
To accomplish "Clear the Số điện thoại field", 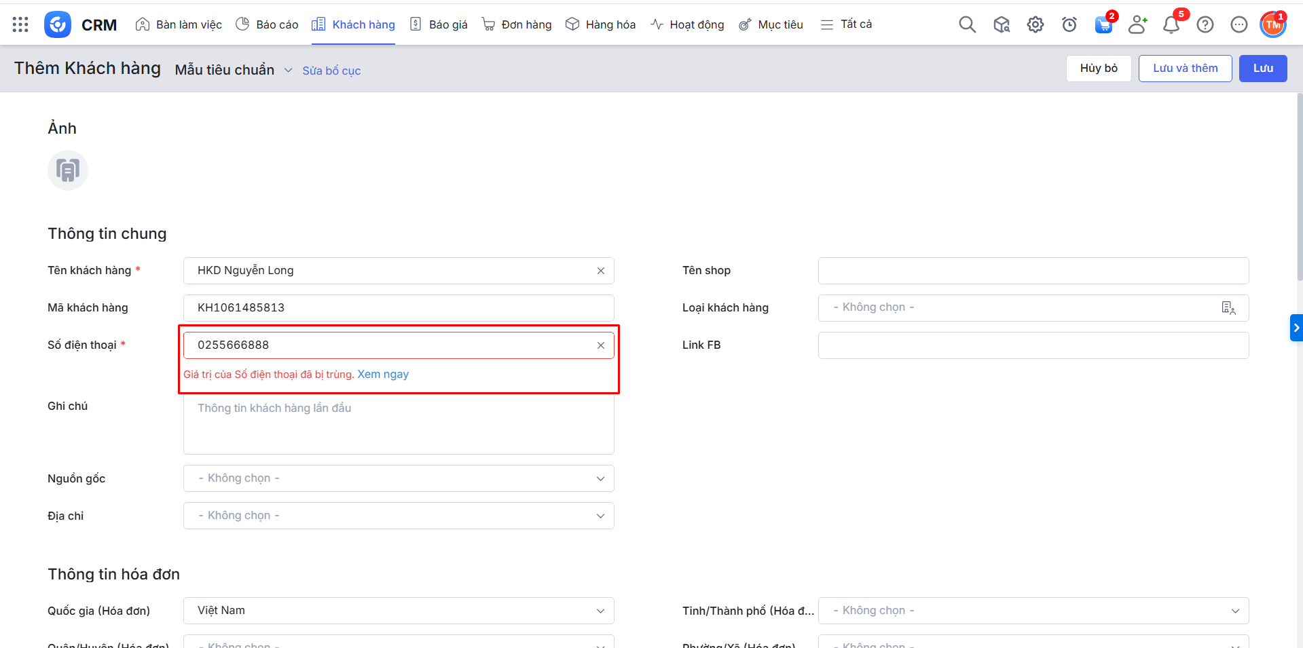I will [x=601, y=345].
